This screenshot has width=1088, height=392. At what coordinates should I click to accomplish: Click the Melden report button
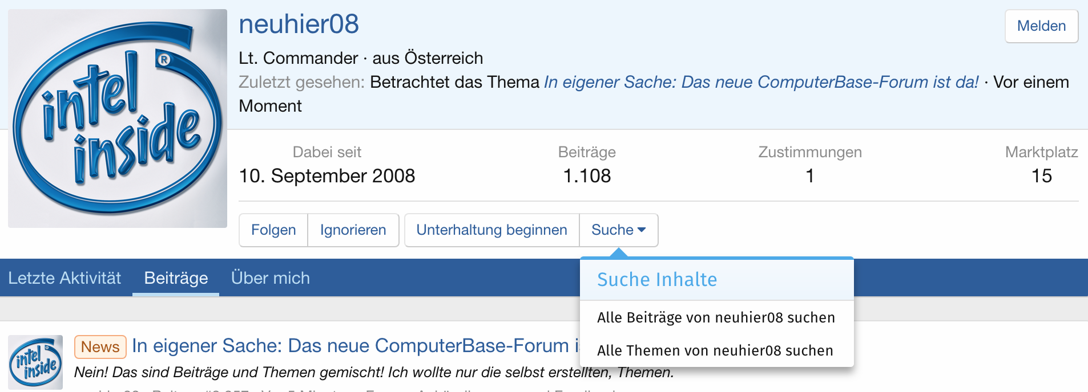click(x=1041, y=26)
